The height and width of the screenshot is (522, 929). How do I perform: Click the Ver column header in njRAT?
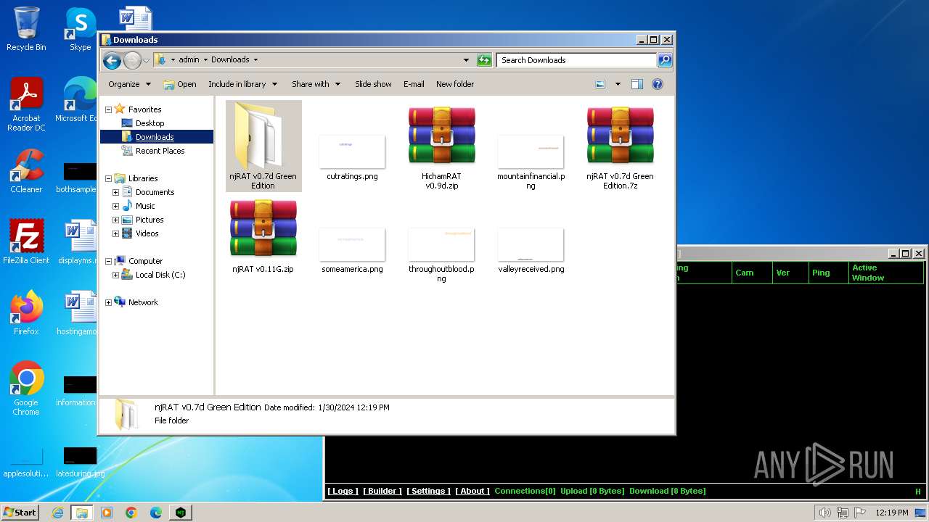[x=790, y=273]
